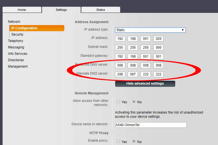Click first octet of Preferred DNS server
Viewport: 218px width, 145px height.
click(120, 66)
